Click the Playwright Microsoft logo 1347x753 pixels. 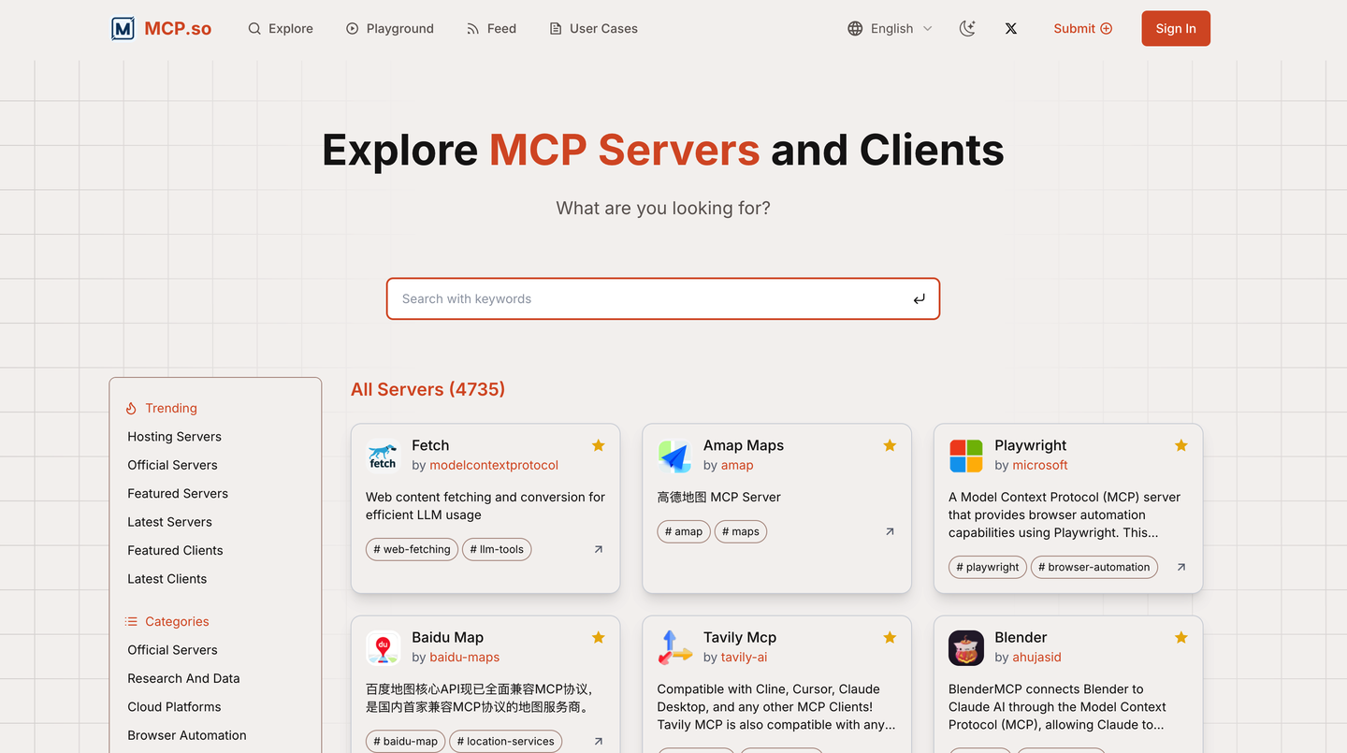point(965,456)
